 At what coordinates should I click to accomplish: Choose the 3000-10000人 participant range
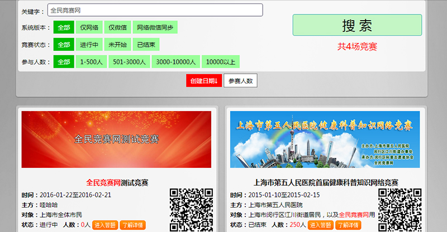176,62
